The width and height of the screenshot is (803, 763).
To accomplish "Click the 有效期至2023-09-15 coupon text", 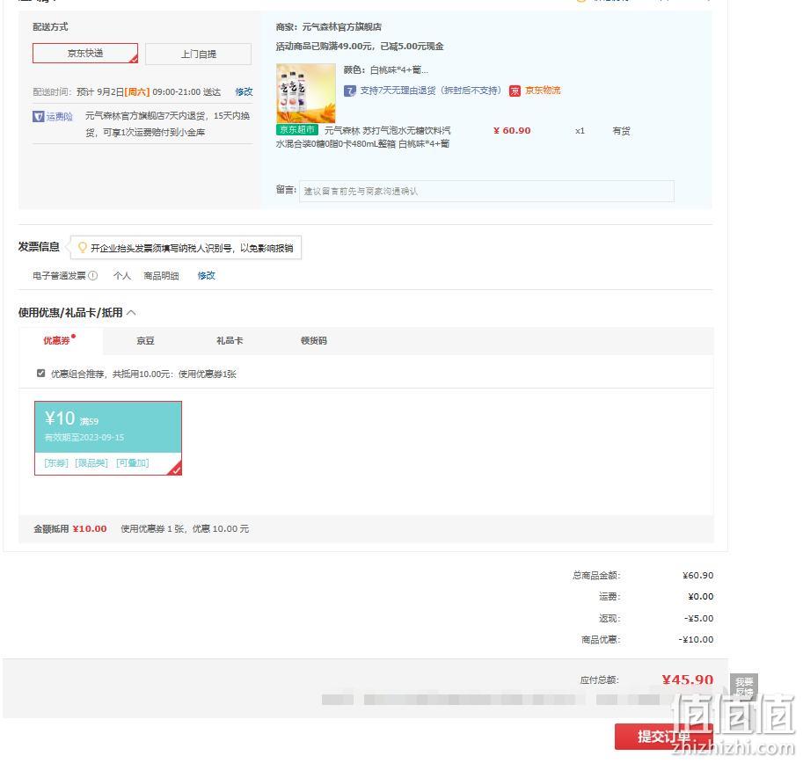I will tap(84, 438).
